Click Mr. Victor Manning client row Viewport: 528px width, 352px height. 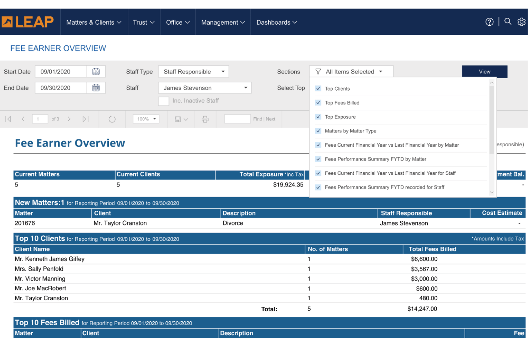click(269, 279)
